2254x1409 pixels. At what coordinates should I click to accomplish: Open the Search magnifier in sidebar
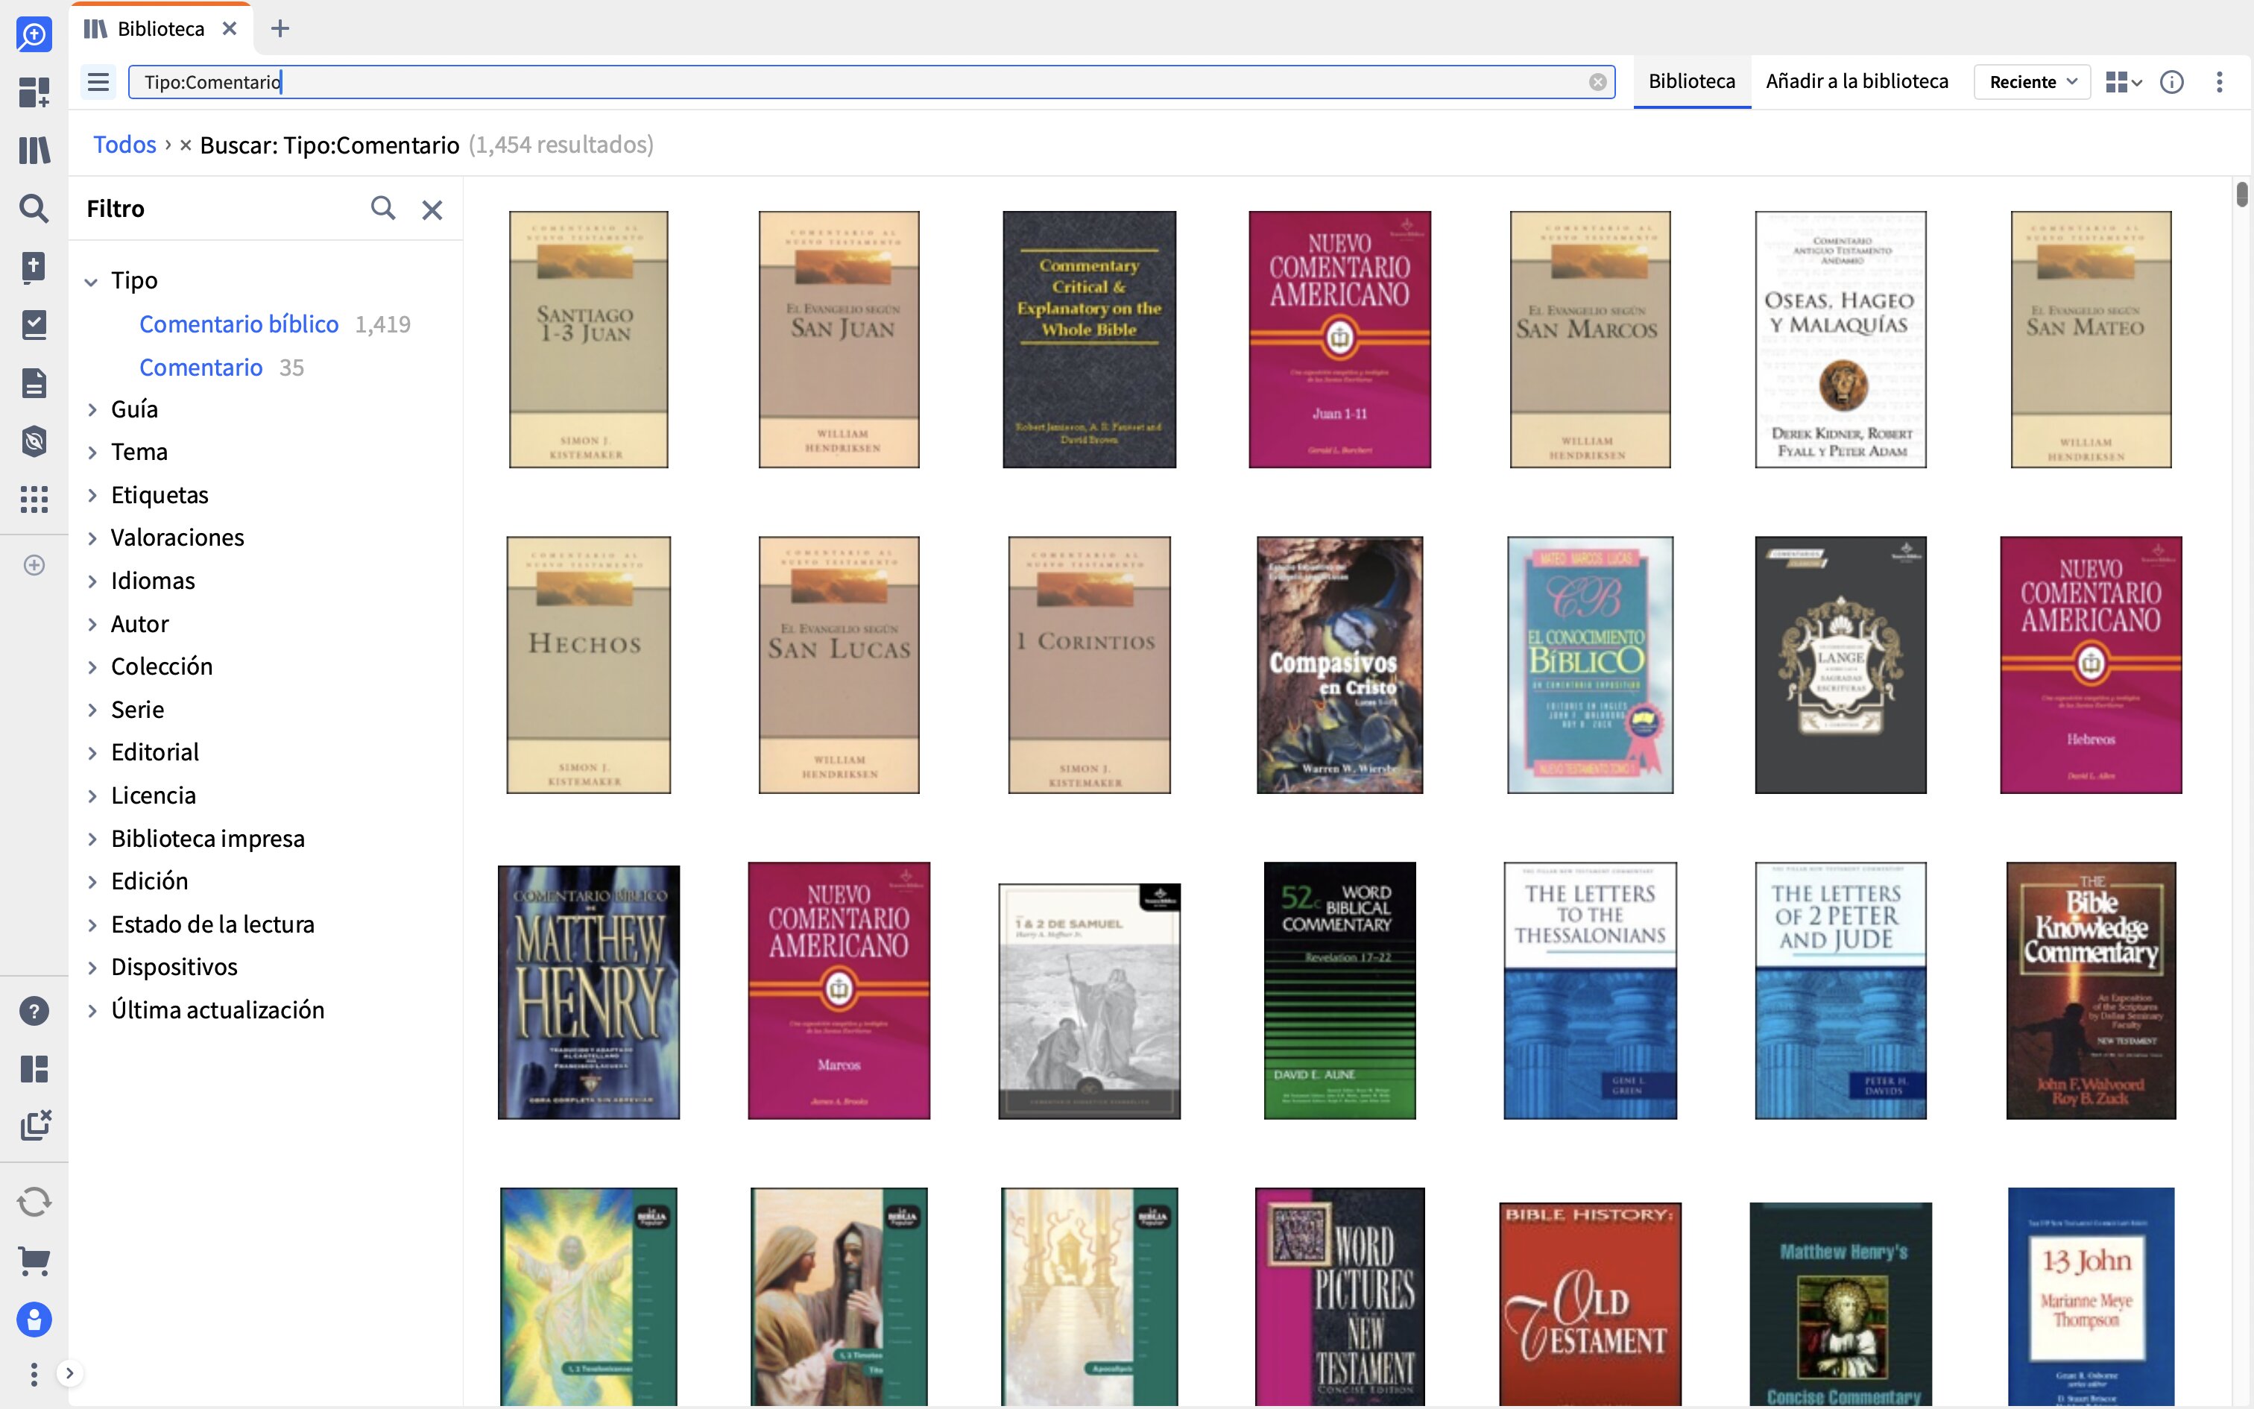tap(34, 208)
